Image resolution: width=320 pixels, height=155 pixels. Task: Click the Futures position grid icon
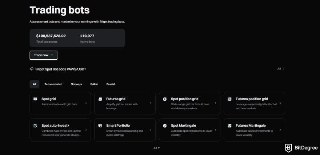pyautogui.click(x=229, y=99)
